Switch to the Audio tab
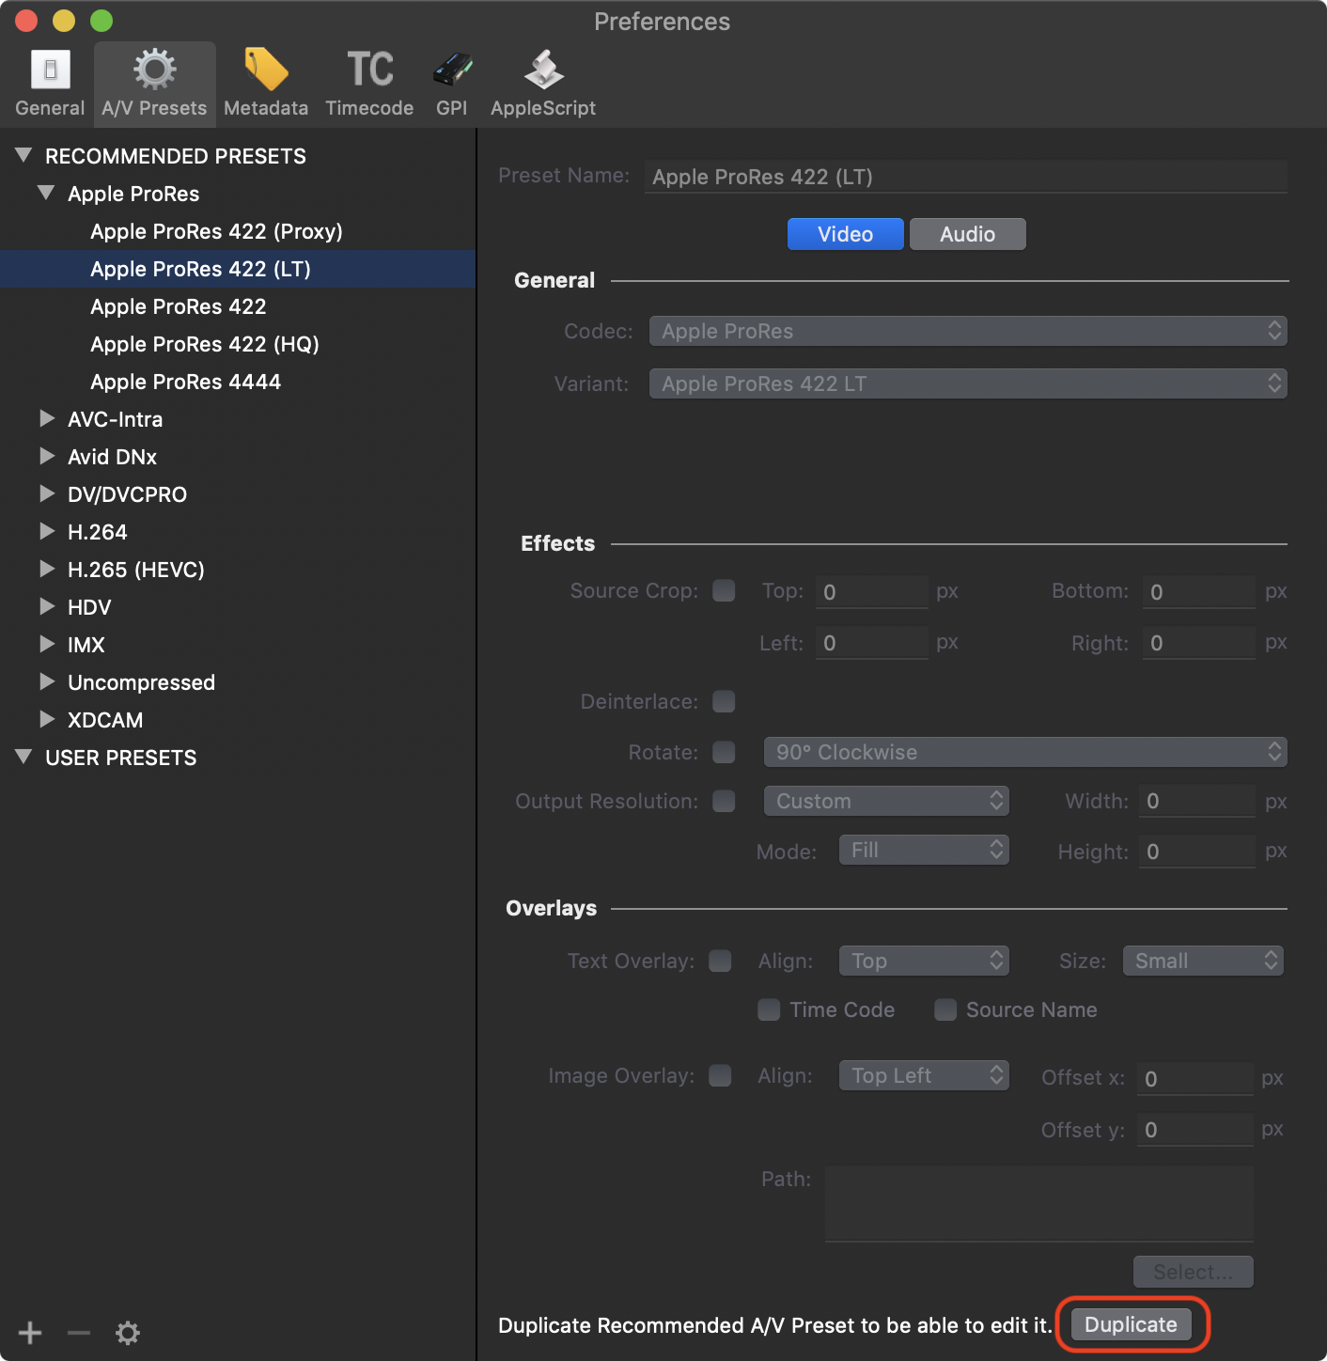The width and height of the screenshot is (1327, 1361). click(968, 234)
